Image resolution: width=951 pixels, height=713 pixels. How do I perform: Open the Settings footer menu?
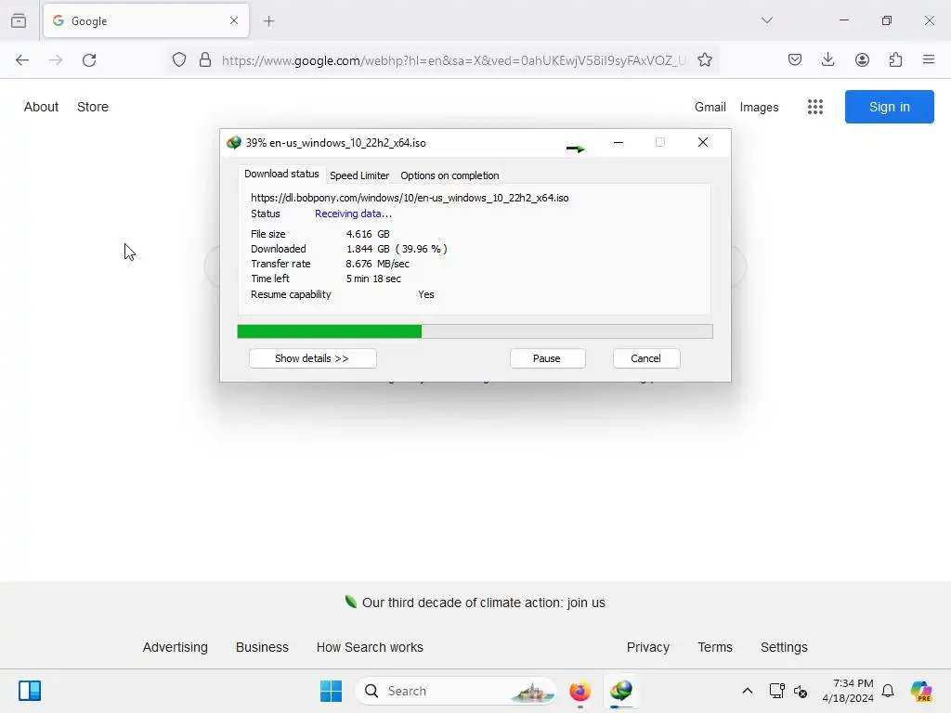click(x=784, y=647)
